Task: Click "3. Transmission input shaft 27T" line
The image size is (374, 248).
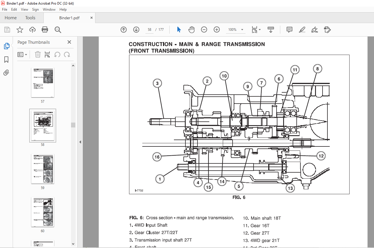Action: pyautogui.click(x=161, y=240)
